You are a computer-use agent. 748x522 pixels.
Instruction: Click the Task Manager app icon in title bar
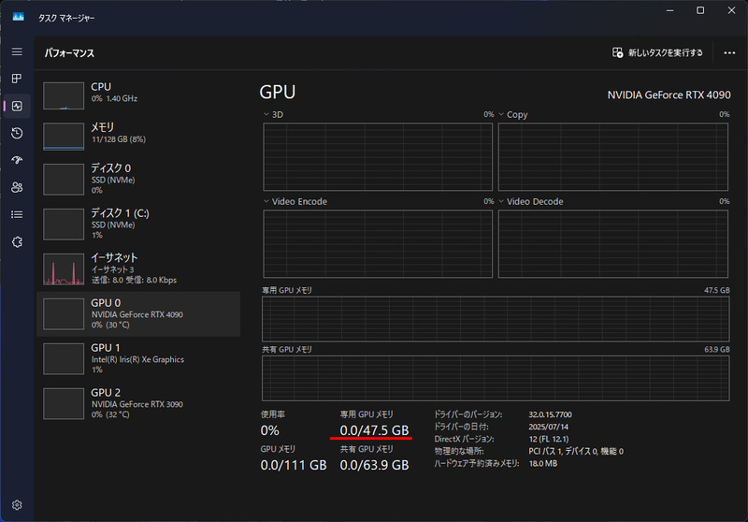[x=18, y=17]
